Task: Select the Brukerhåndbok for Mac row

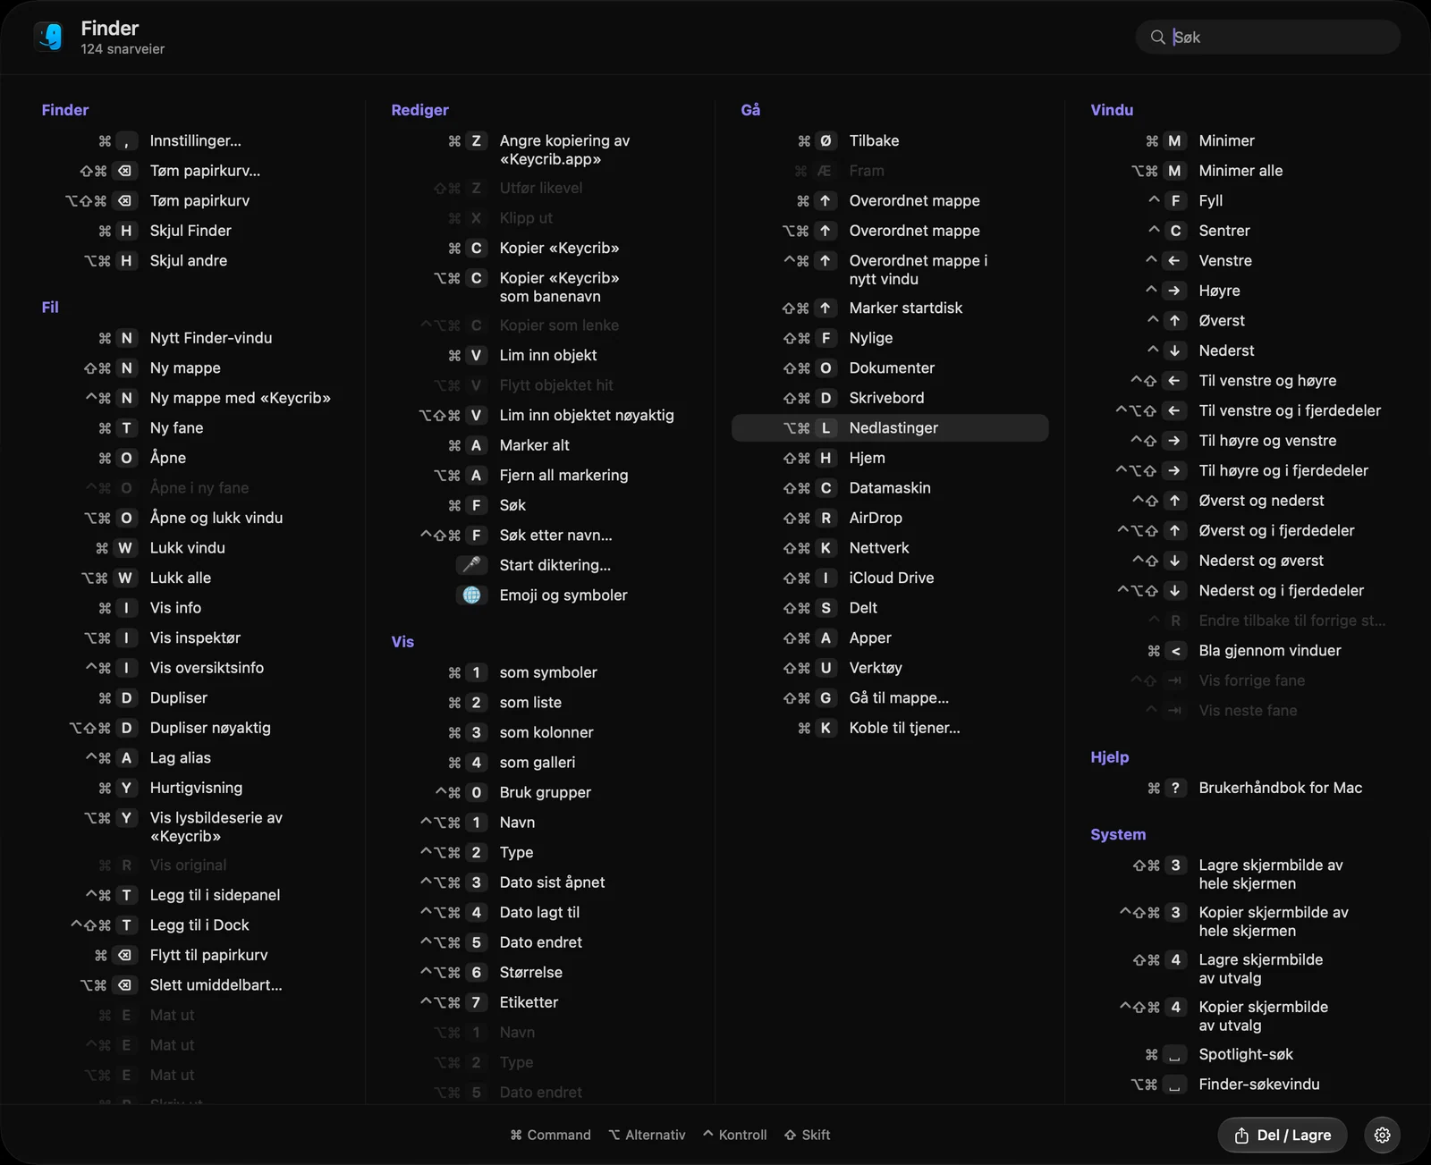Action: point(1240,788)
